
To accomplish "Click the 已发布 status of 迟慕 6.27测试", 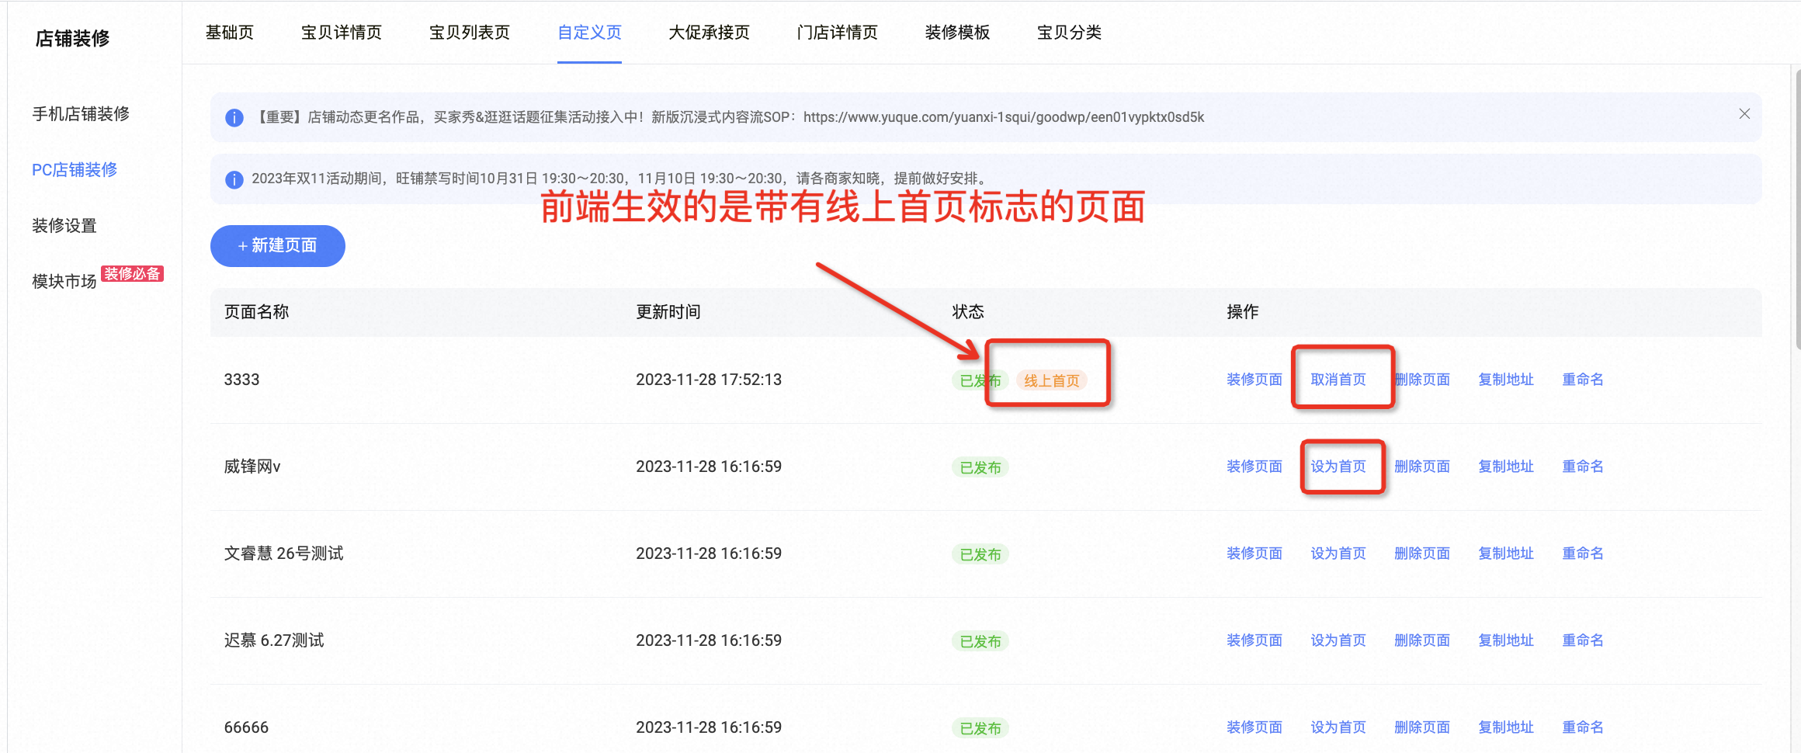I will tap(980, 641).
